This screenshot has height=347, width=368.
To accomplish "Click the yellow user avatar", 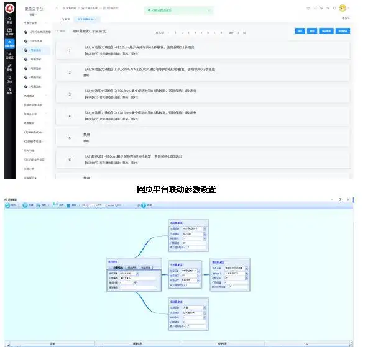I will click(342, 8).
